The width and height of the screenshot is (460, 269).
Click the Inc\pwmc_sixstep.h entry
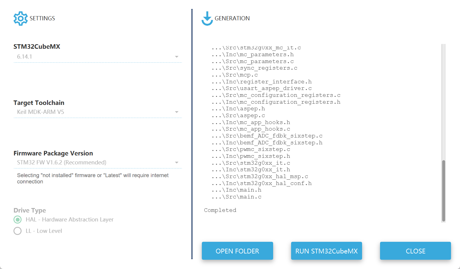[x=251, y=156]
